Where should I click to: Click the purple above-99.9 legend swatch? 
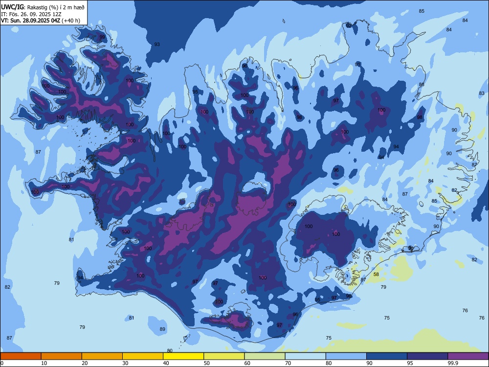pyautogui.click(x=468, y=356)
